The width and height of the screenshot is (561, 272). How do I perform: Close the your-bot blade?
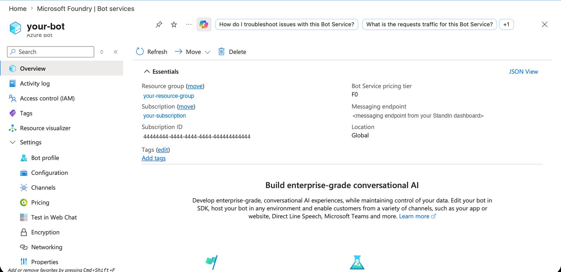[545, 24]
